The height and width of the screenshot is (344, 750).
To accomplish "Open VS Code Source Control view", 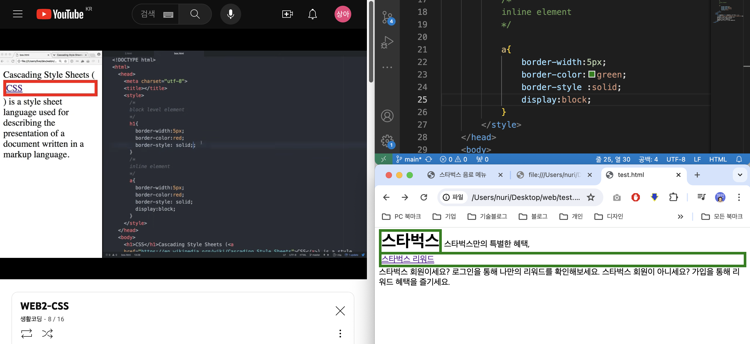I will click(388, 17).
